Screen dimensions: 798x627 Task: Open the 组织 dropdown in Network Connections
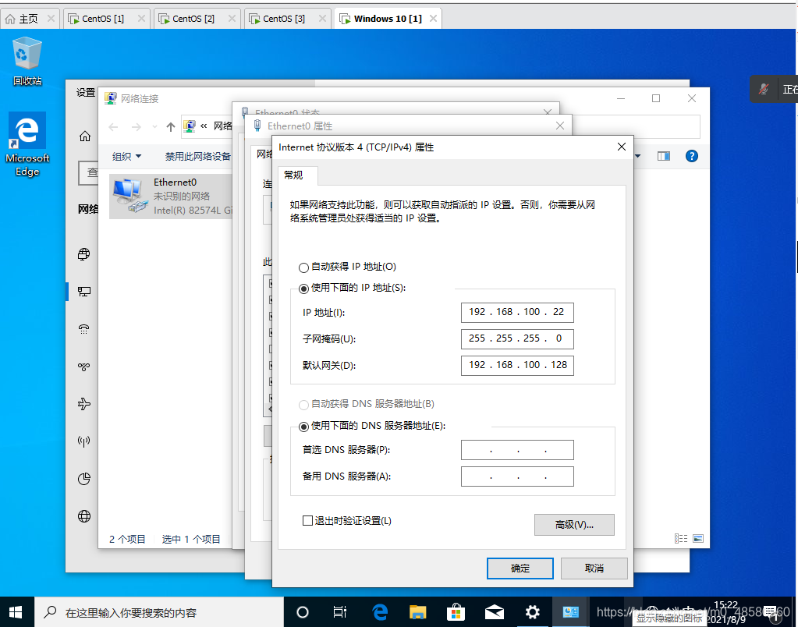[x=126, y=156]
